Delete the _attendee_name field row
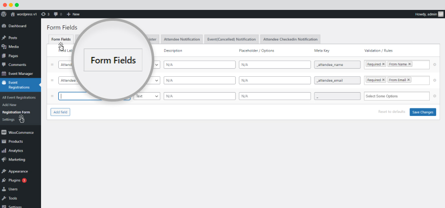The image size is (445, 208). coord(435,64)
